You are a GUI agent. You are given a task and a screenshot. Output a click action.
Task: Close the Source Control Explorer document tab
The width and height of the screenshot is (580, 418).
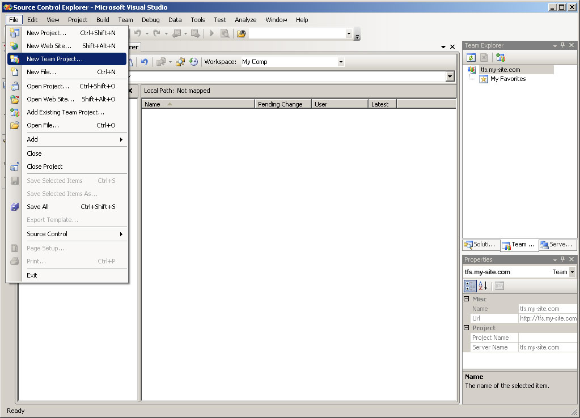tap(452, 47)
